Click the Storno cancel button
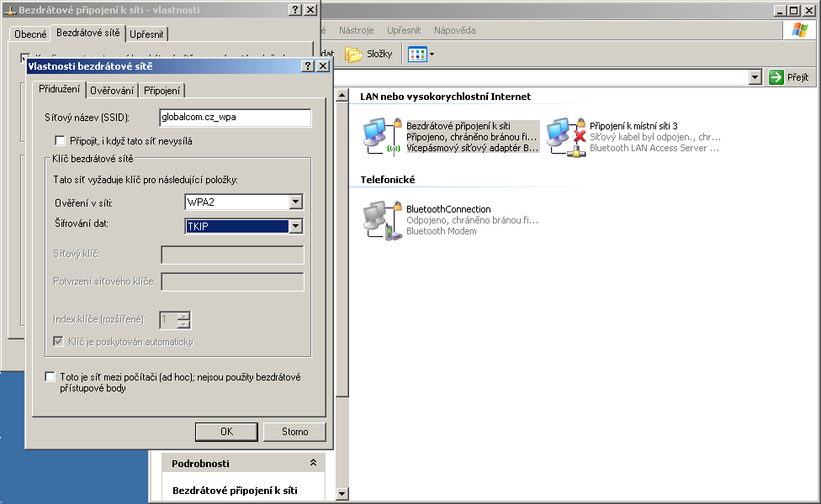Screen dimensions: 821x504 tap(294, 432)
